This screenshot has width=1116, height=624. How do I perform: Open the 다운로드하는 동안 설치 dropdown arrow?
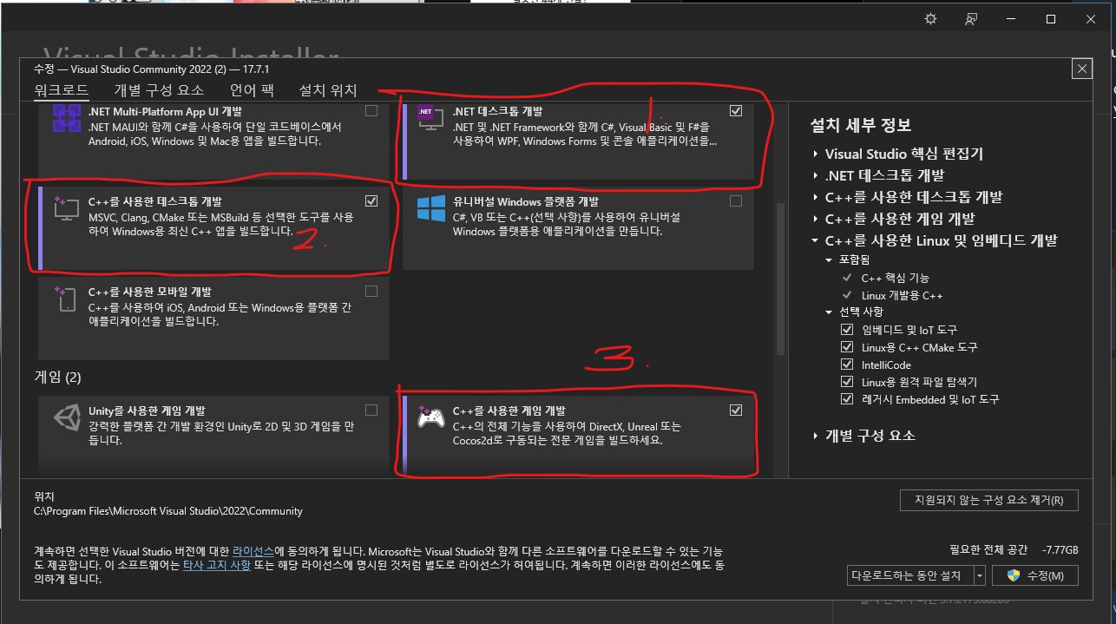click(x=979, y=575)
